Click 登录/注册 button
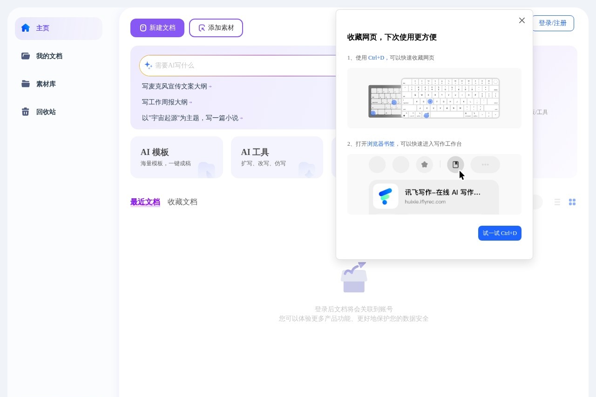 tap(552, 23)
